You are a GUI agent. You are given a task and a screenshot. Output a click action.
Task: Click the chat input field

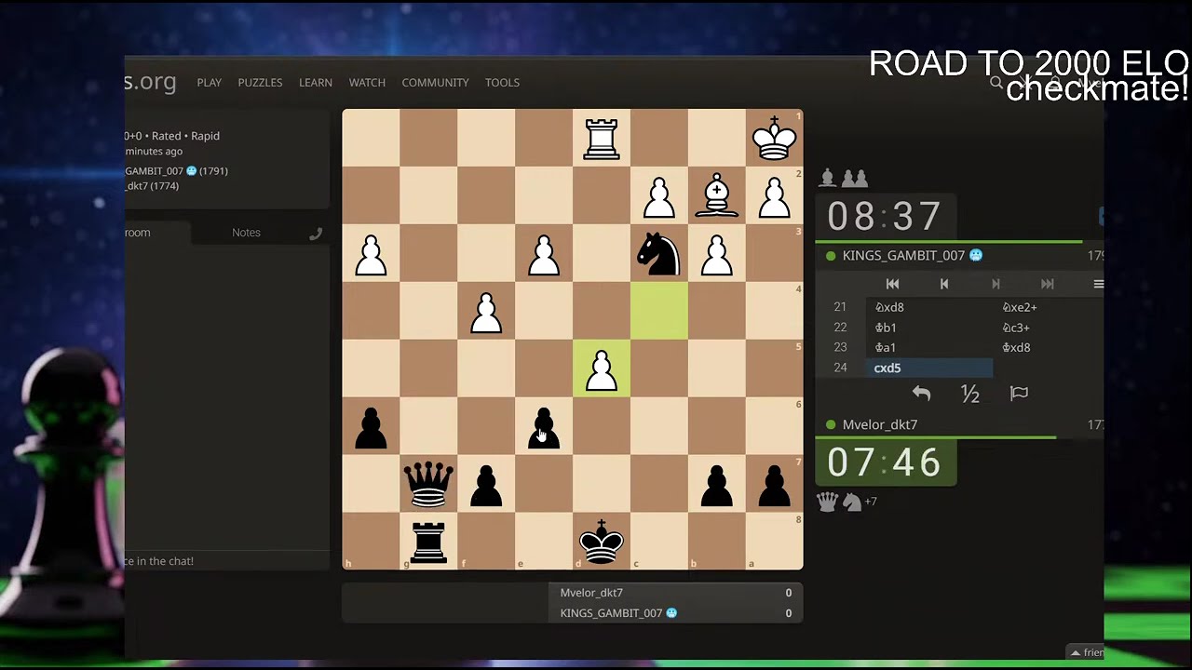227,561
